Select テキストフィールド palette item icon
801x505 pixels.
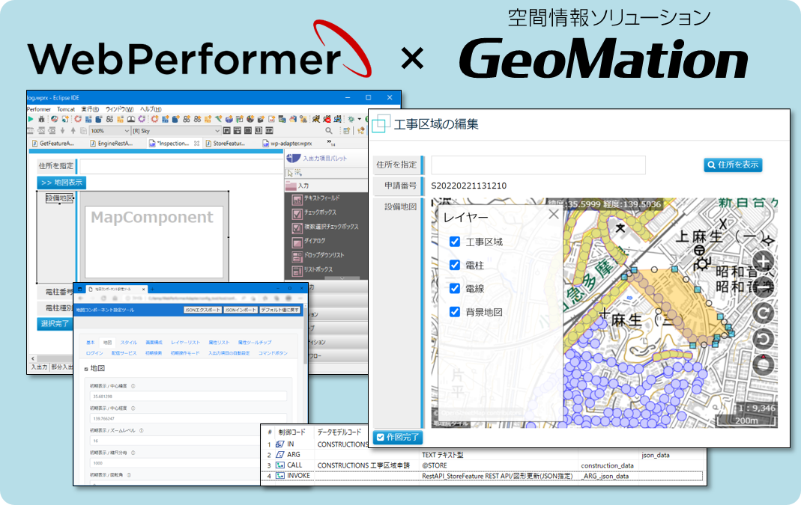tap(297, 199)
